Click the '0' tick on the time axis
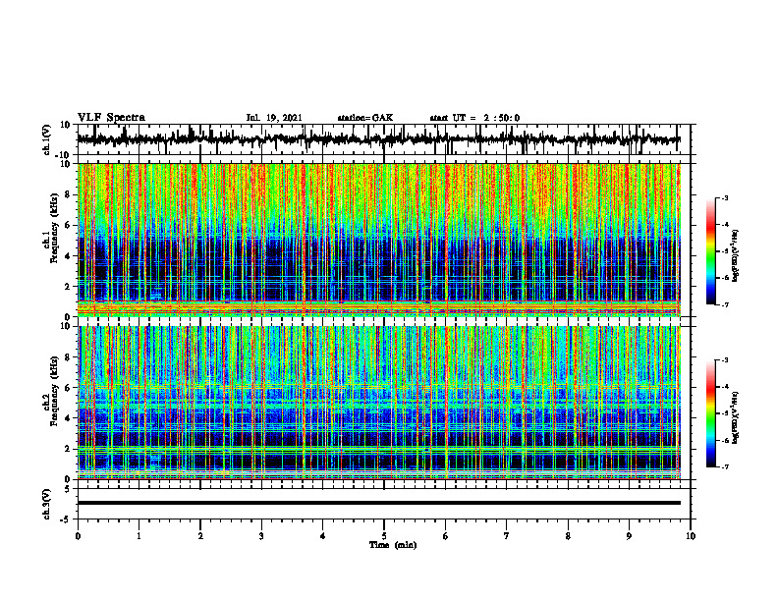The width and height of the screenshot is (778, 601). click(78, 536)
